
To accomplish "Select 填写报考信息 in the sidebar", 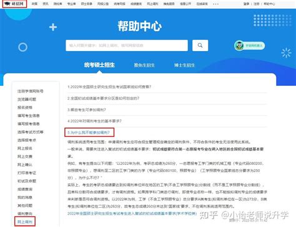I will coord(29,124).
